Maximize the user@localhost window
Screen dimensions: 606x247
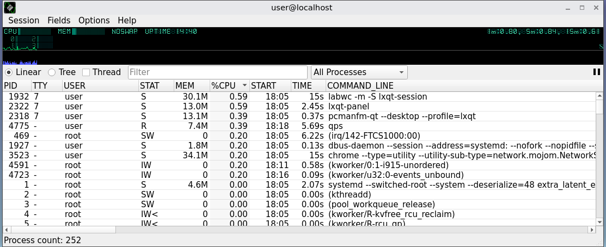click(x=581, y=8)
